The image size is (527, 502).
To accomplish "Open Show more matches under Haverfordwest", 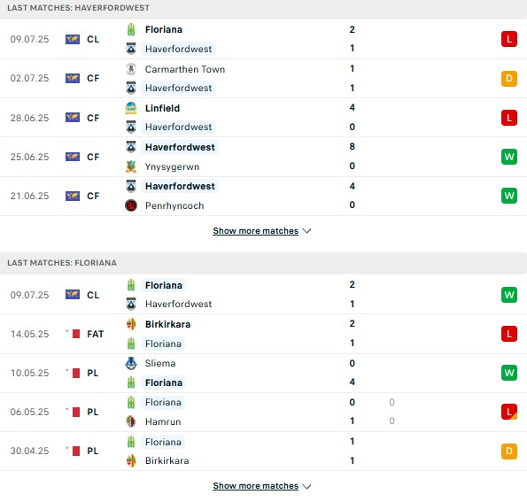I will [x=255, y=231].
